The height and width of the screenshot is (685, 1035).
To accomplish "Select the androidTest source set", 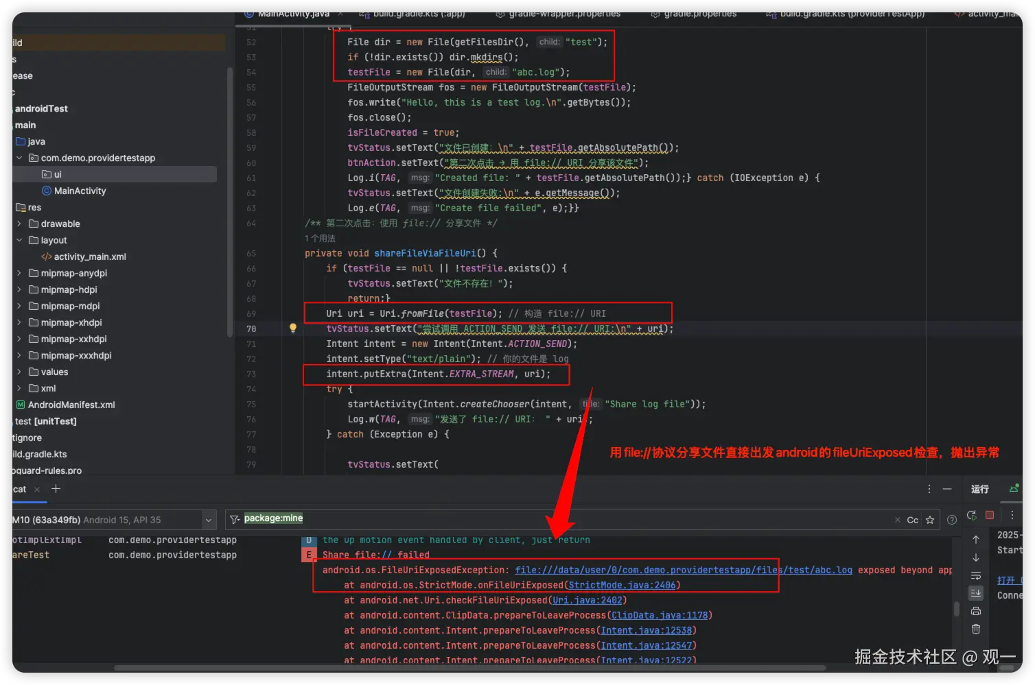I will click(41, 108).
